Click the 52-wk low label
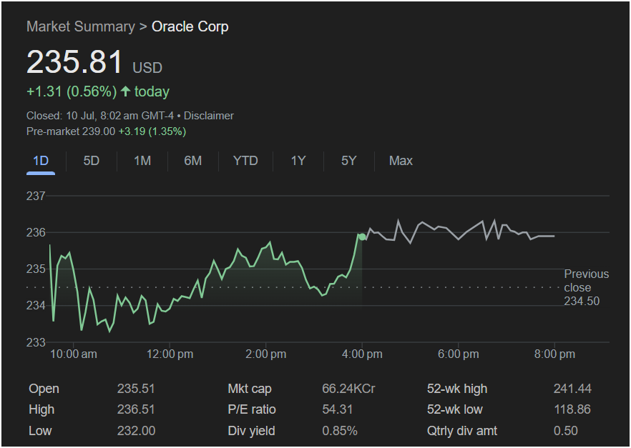Screen dimensions: 631x448 455,410
